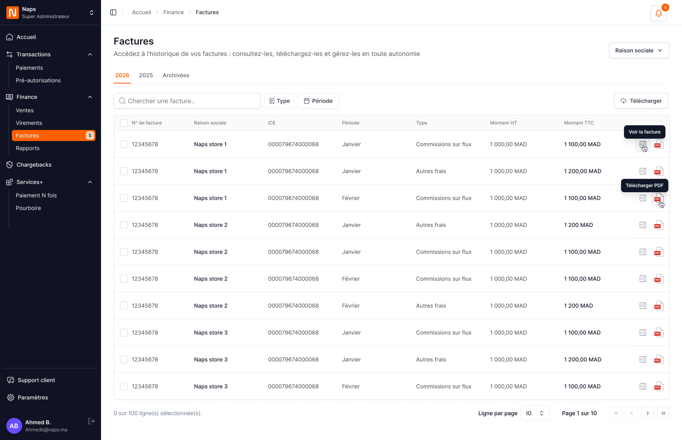Go to Accueil breadcrumb link
The image size is (682, 440).
[x=142, y=12]
